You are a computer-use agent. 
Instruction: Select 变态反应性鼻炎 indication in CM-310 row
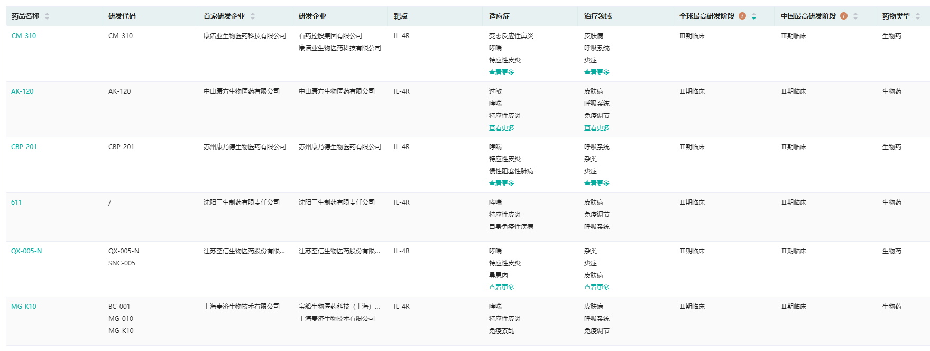(x=511, y=36)
